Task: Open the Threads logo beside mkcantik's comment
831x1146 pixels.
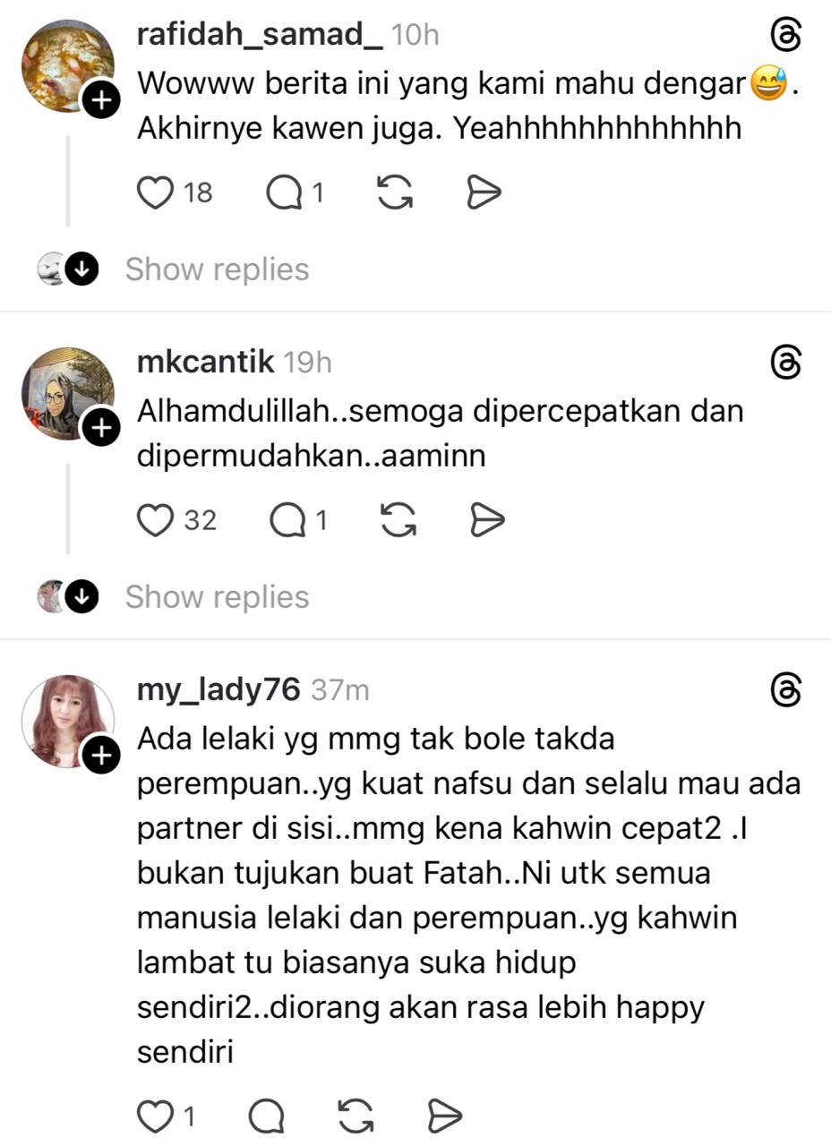Action: (785, 363)
